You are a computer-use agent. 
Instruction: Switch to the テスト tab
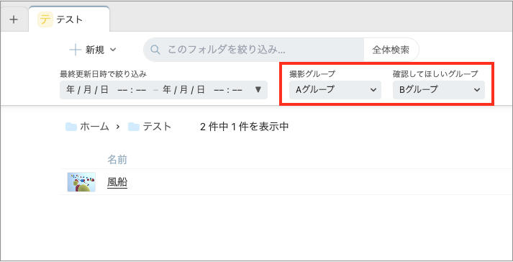coord(69,19)
